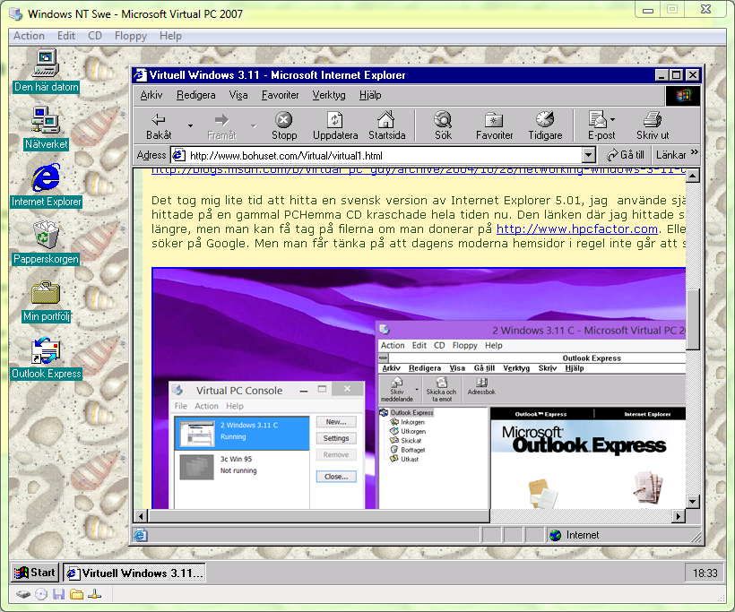Refresh the page with Uppdatera
This screenshot has height=612, width=735.
click(x=335, y=126)
